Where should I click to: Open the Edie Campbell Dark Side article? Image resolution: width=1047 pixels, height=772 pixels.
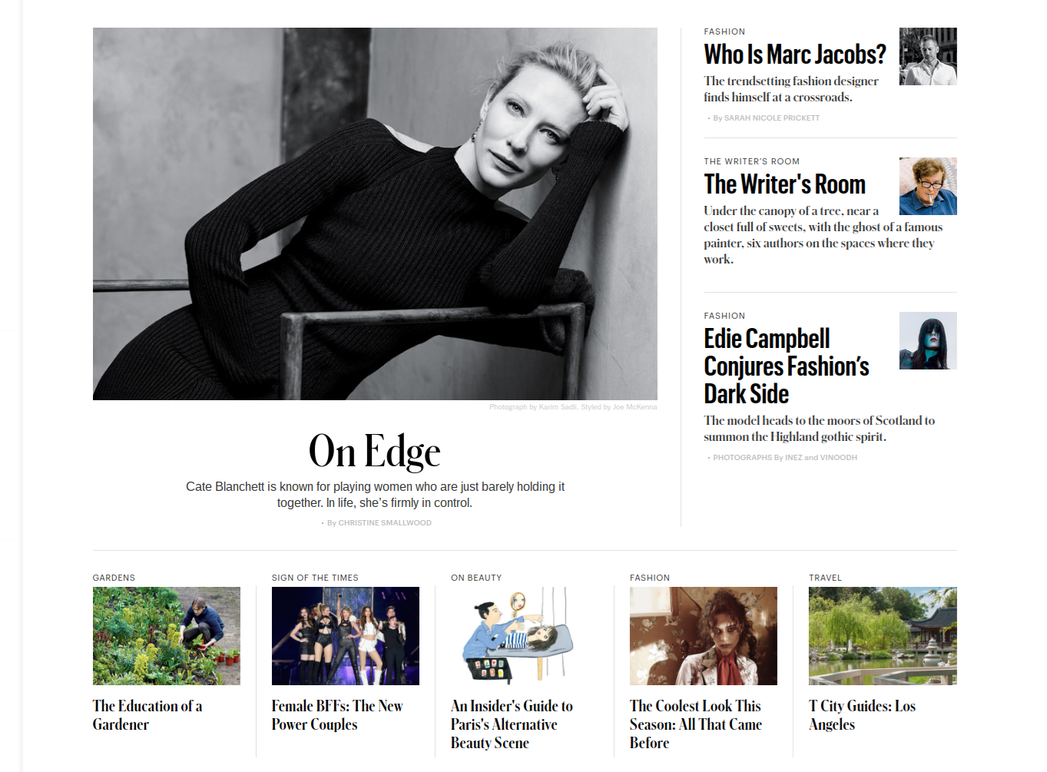(787, 366)
